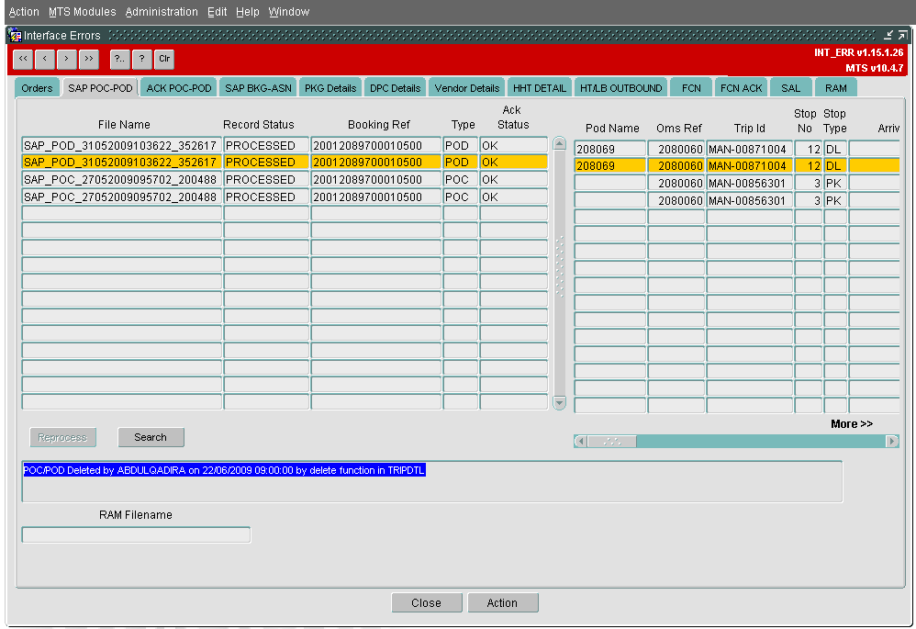Go to first record with << button

click(x=23, y=59)
